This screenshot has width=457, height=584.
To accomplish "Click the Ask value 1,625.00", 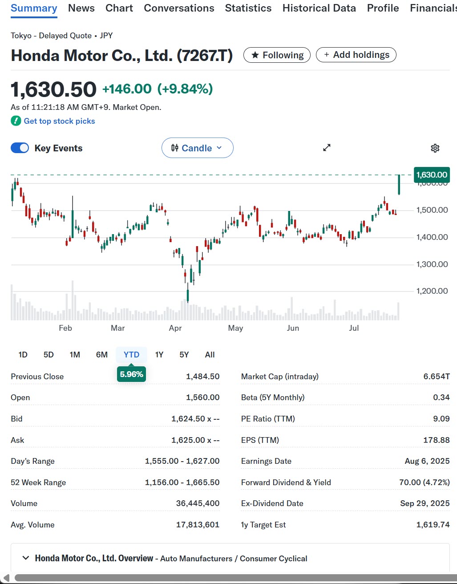I will 195,440.
